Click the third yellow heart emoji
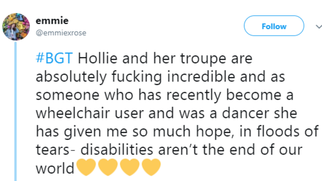The image size is (322, 181). tap(130, 167)
